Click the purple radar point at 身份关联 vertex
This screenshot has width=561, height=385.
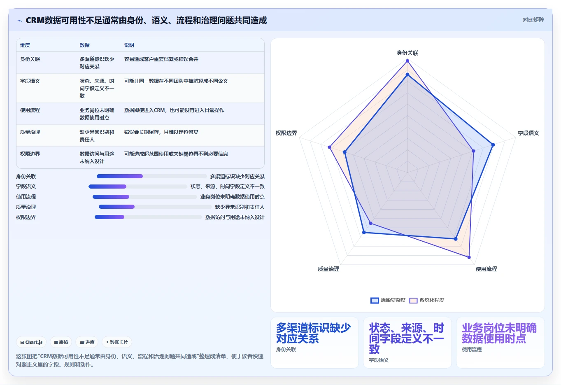click(x=407, y=61)
